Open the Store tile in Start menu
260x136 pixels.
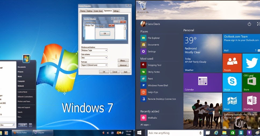coord(251,82)
